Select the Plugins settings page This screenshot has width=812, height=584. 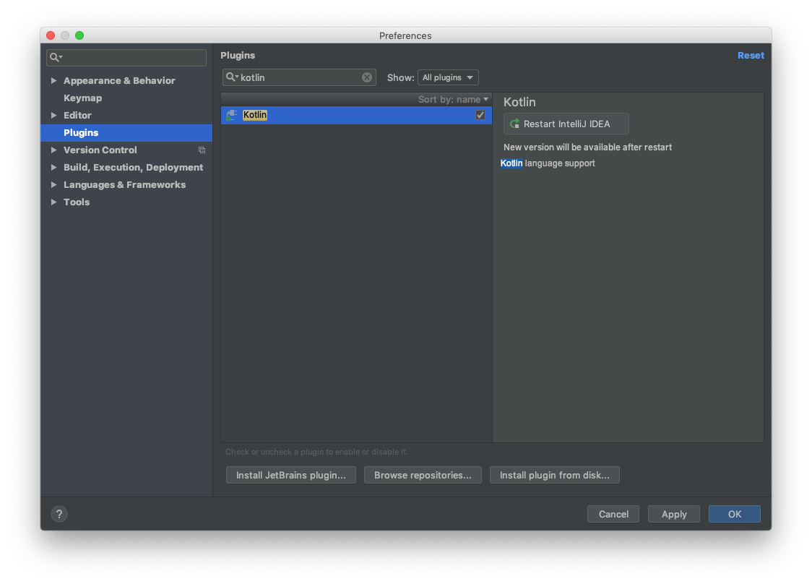126,133
